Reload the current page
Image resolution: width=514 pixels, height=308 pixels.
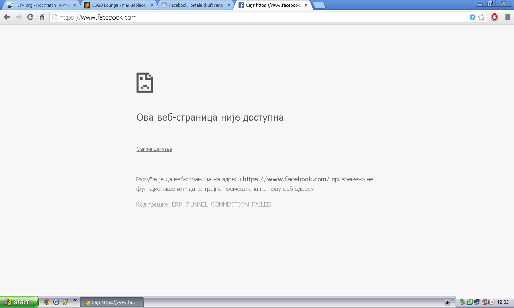point(30,17)
